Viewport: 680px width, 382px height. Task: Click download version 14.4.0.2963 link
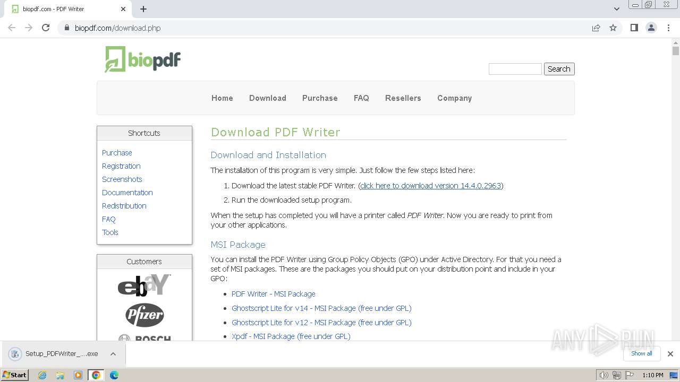[x=430, y=186]
